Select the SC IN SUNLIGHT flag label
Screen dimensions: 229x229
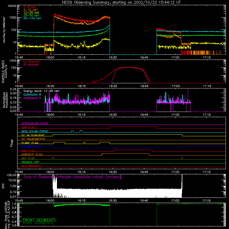coord(33,135)
